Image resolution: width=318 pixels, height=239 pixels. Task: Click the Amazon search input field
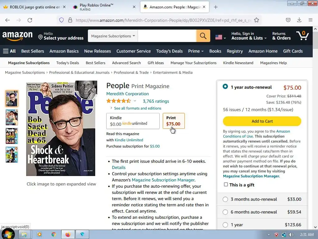tap(167, 36)
